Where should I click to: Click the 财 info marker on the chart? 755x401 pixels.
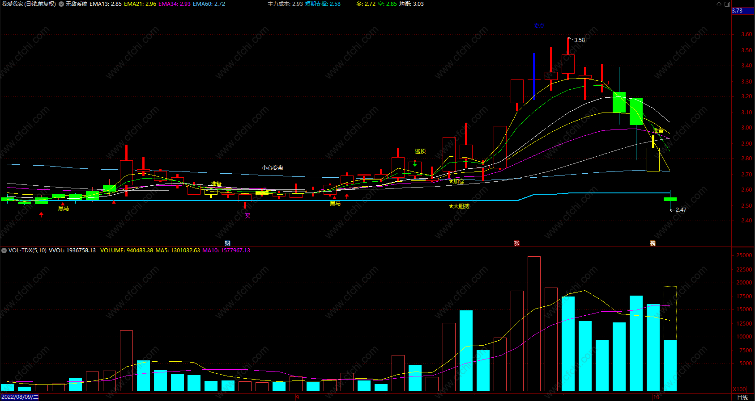click(x=227, y=243)
